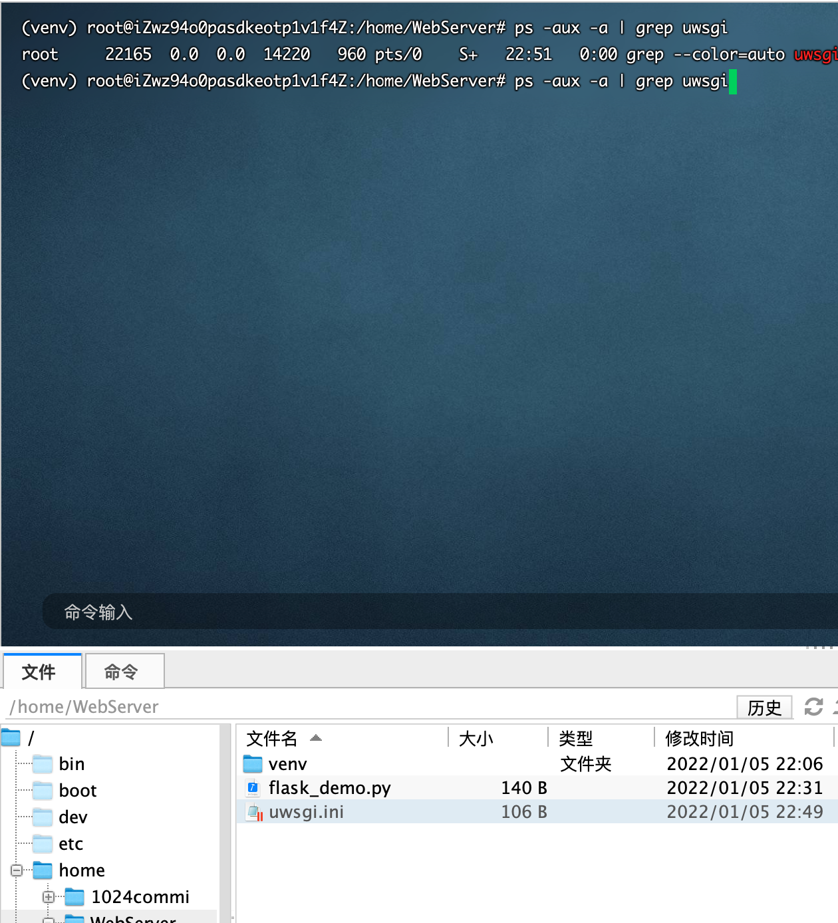Click the refresh icon above the file list
838x923 pixels.
click(x=814, y=707)
